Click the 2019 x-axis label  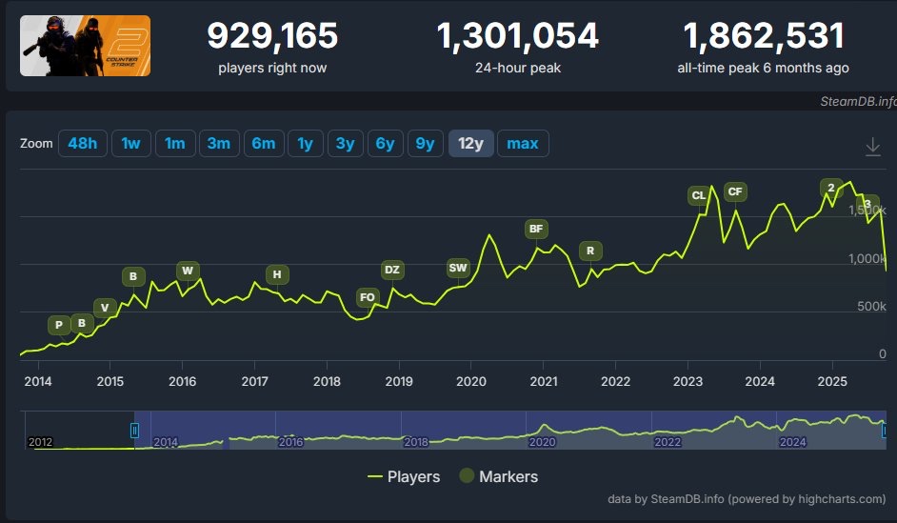[x=399, y=381]
